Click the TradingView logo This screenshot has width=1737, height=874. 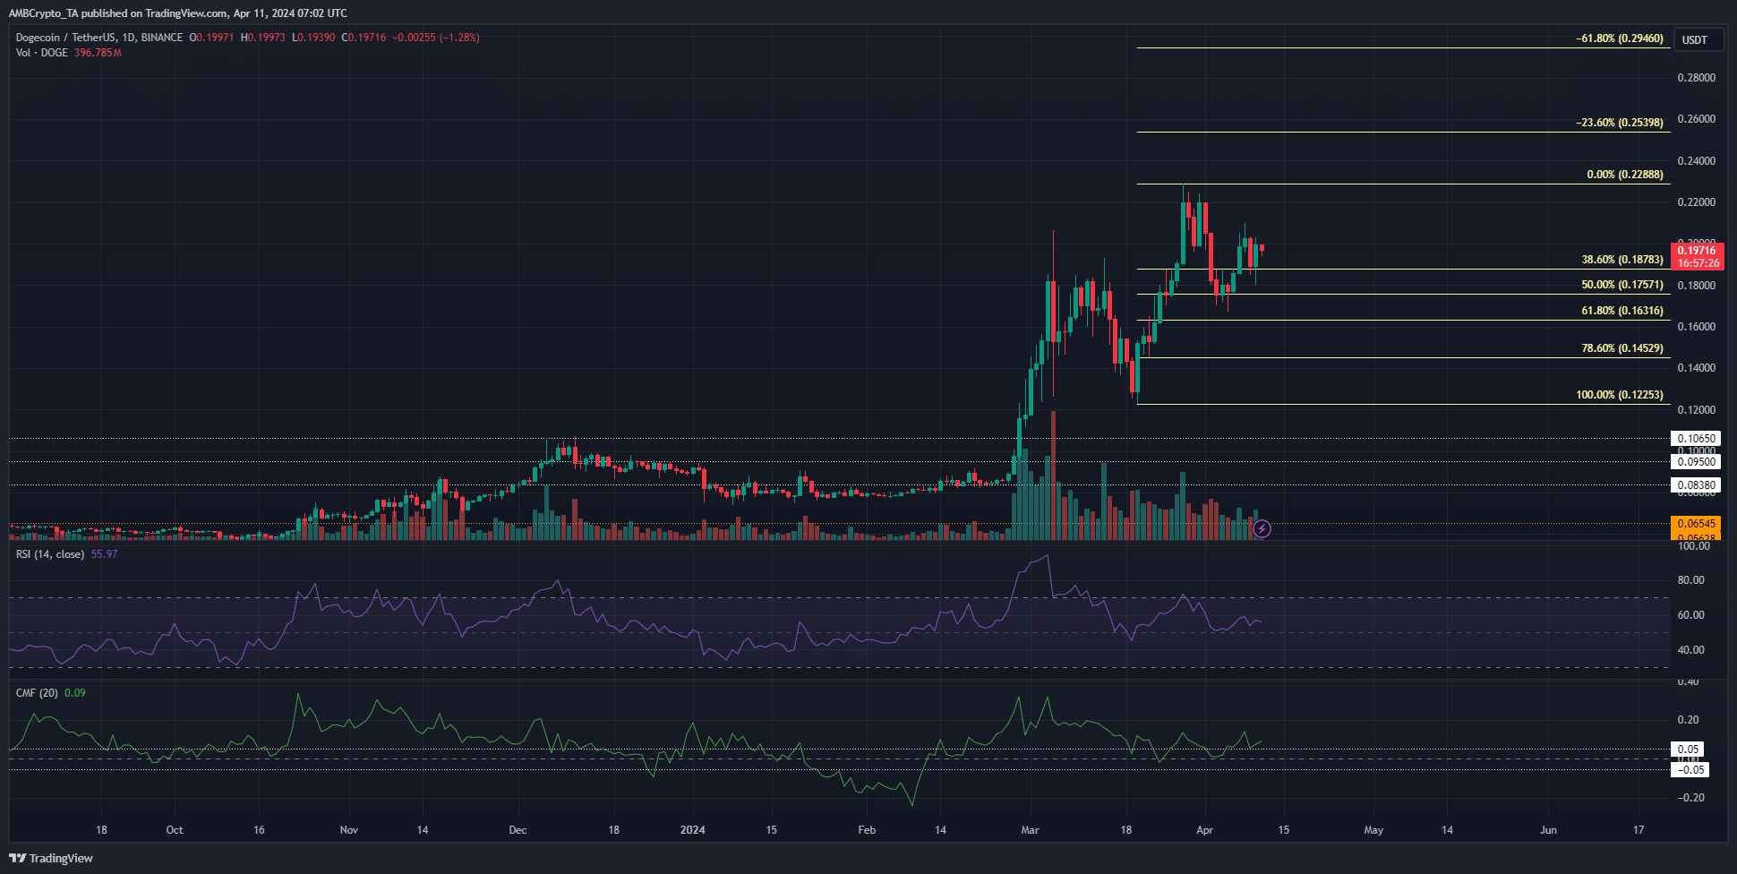51,858
